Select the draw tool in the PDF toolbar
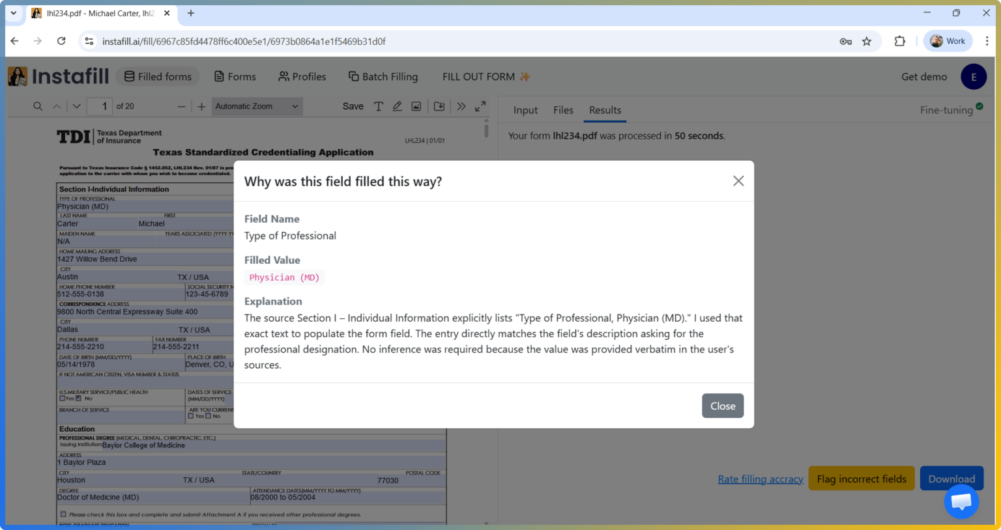This screenshot has width=1001, height=530. (398, 105)
